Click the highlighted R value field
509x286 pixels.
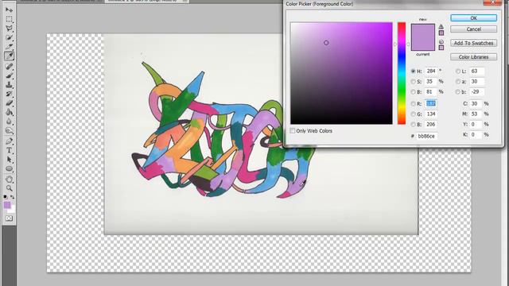pos(431,104)
